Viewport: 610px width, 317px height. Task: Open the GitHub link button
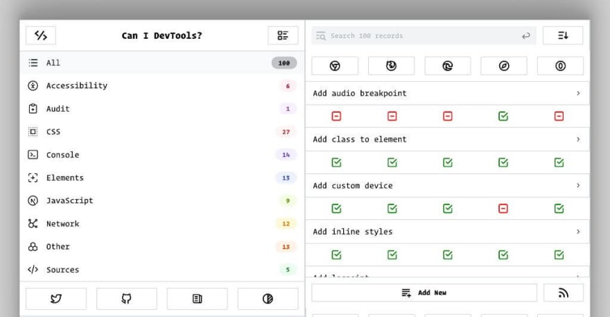click(126, 299)
